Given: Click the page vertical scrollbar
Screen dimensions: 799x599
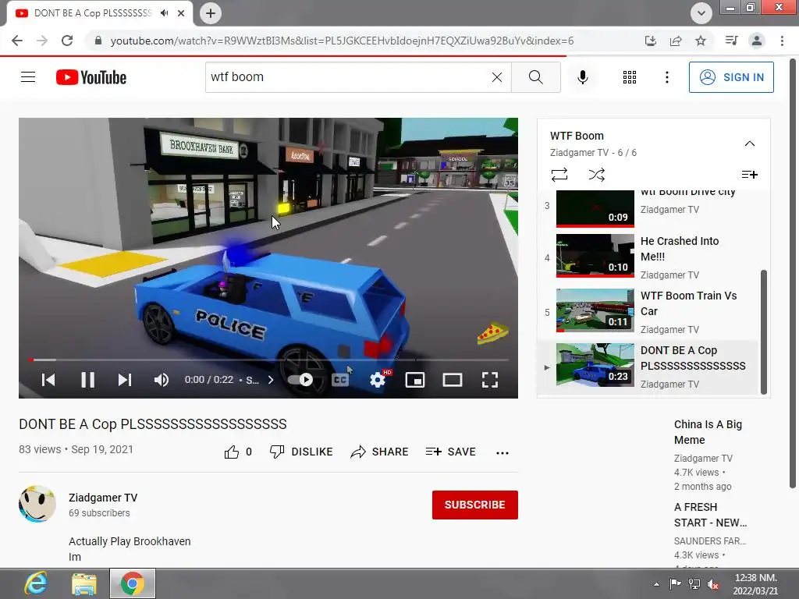Looking at the screenshot, I should pos(793,272).
